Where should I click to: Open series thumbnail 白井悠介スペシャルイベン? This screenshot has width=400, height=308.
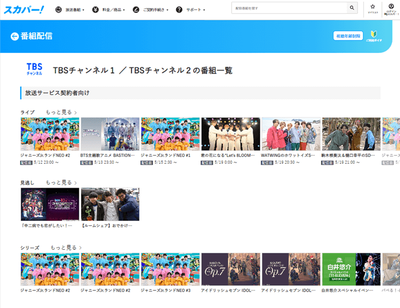point(351,269)
